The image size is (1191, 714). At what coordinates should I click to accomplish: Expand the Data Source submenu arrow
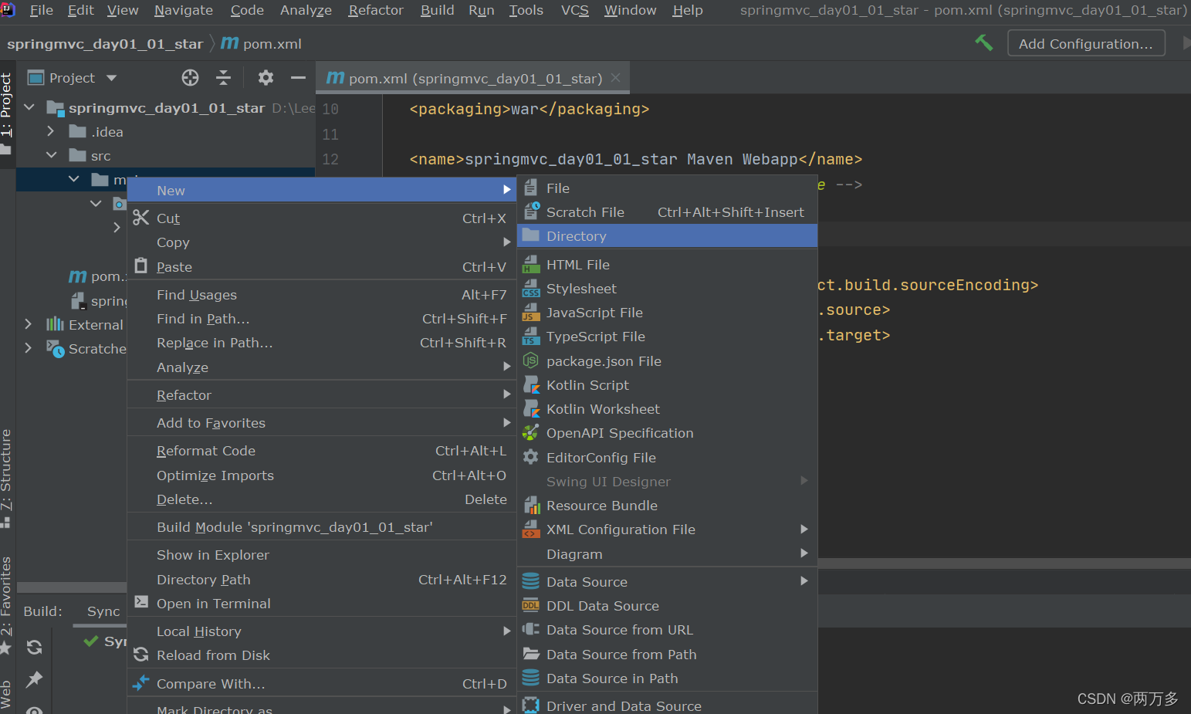point(804,581)
